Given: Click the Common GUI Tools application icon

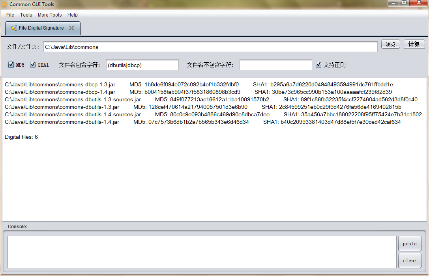Looking at the screenshot, I should [5, 4].
